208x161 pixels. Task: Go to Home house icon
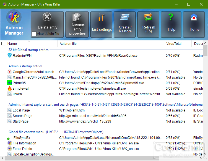[x=194, y=17]
